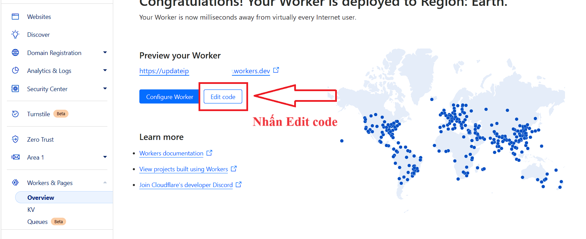Go to Discover section
This screenshot has width=586, height=239.
click(39, 35)
